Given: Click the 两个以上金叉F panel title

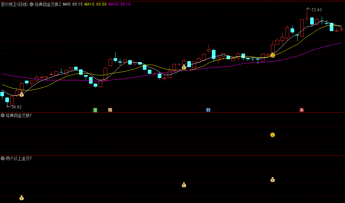Looking at the screenshot, I should tap(19, 158).
